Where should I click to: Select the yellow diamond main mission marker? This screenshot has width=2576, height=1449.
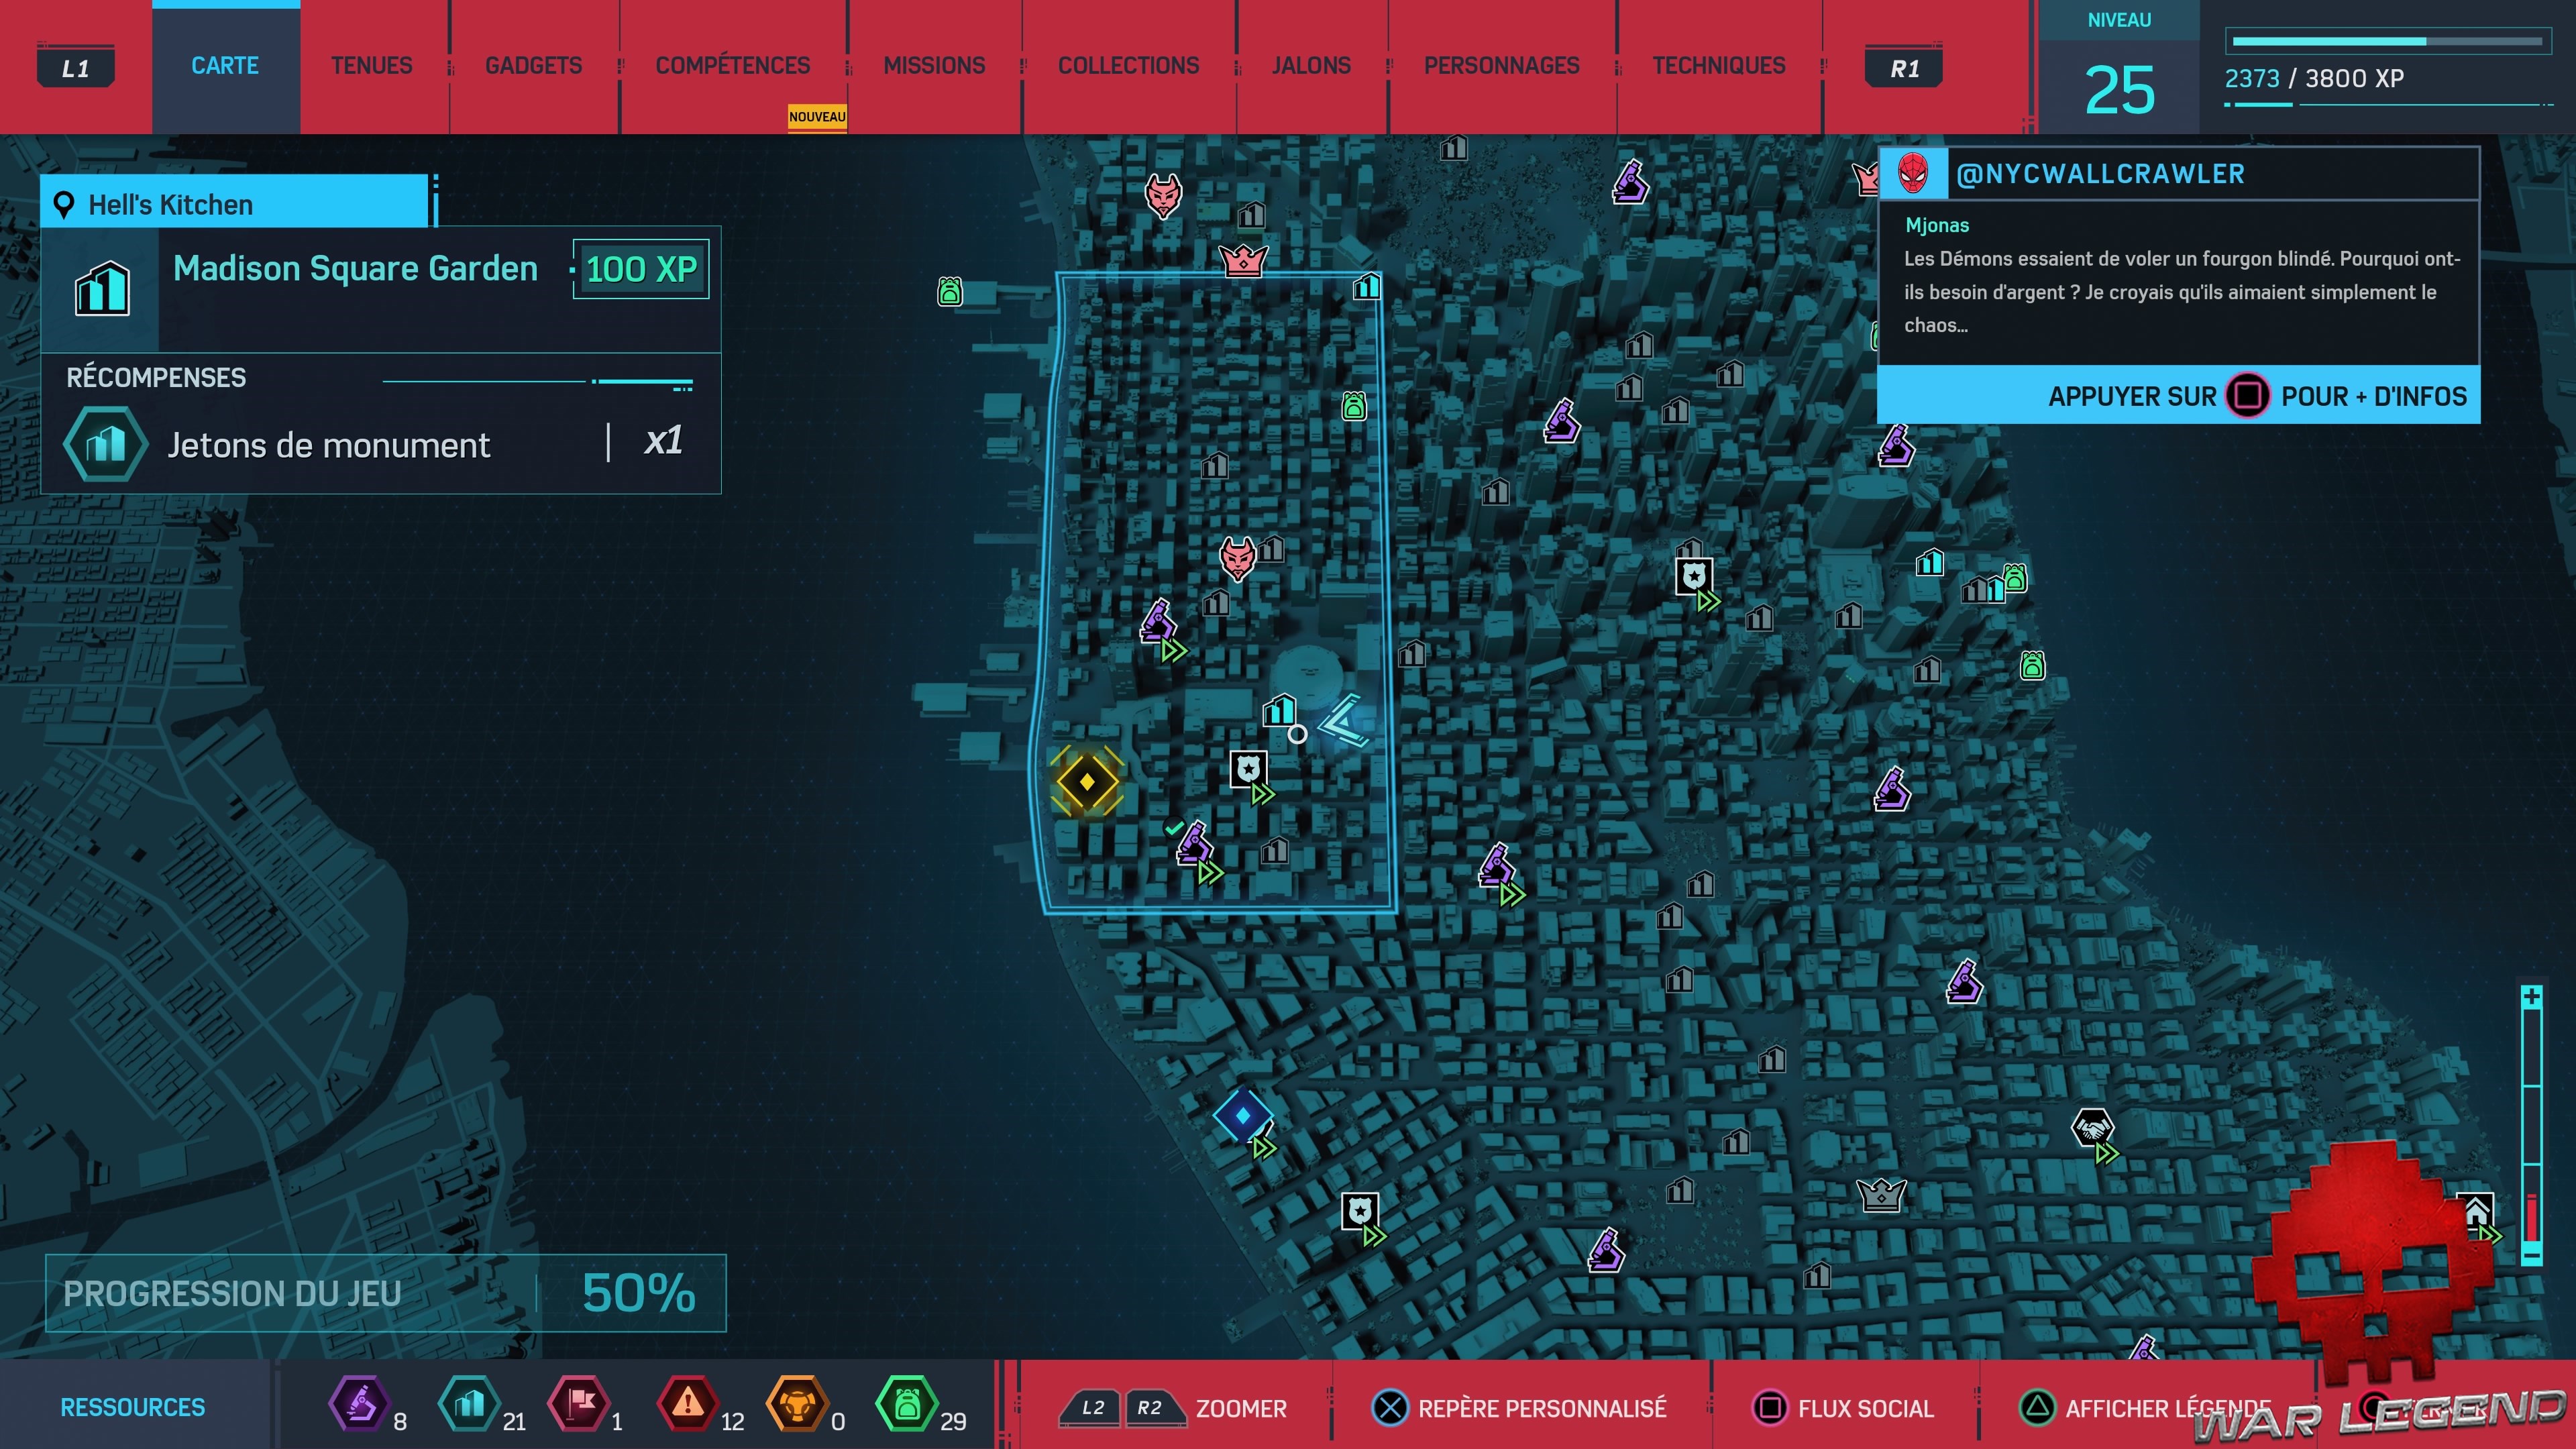click(1087, 781)
